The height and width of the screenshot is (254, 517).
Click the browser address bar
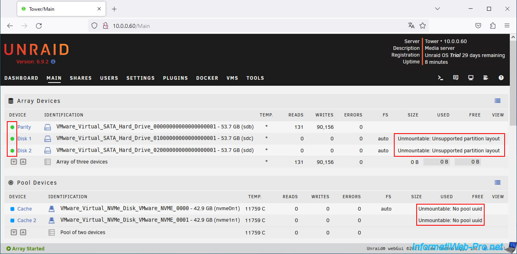(256, 26)
